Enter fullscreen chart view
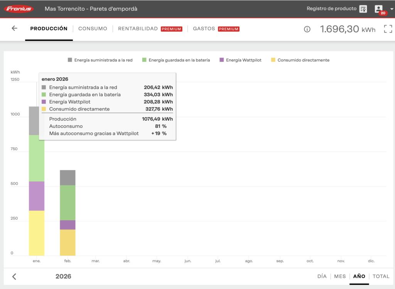 [x=387, y=29]
